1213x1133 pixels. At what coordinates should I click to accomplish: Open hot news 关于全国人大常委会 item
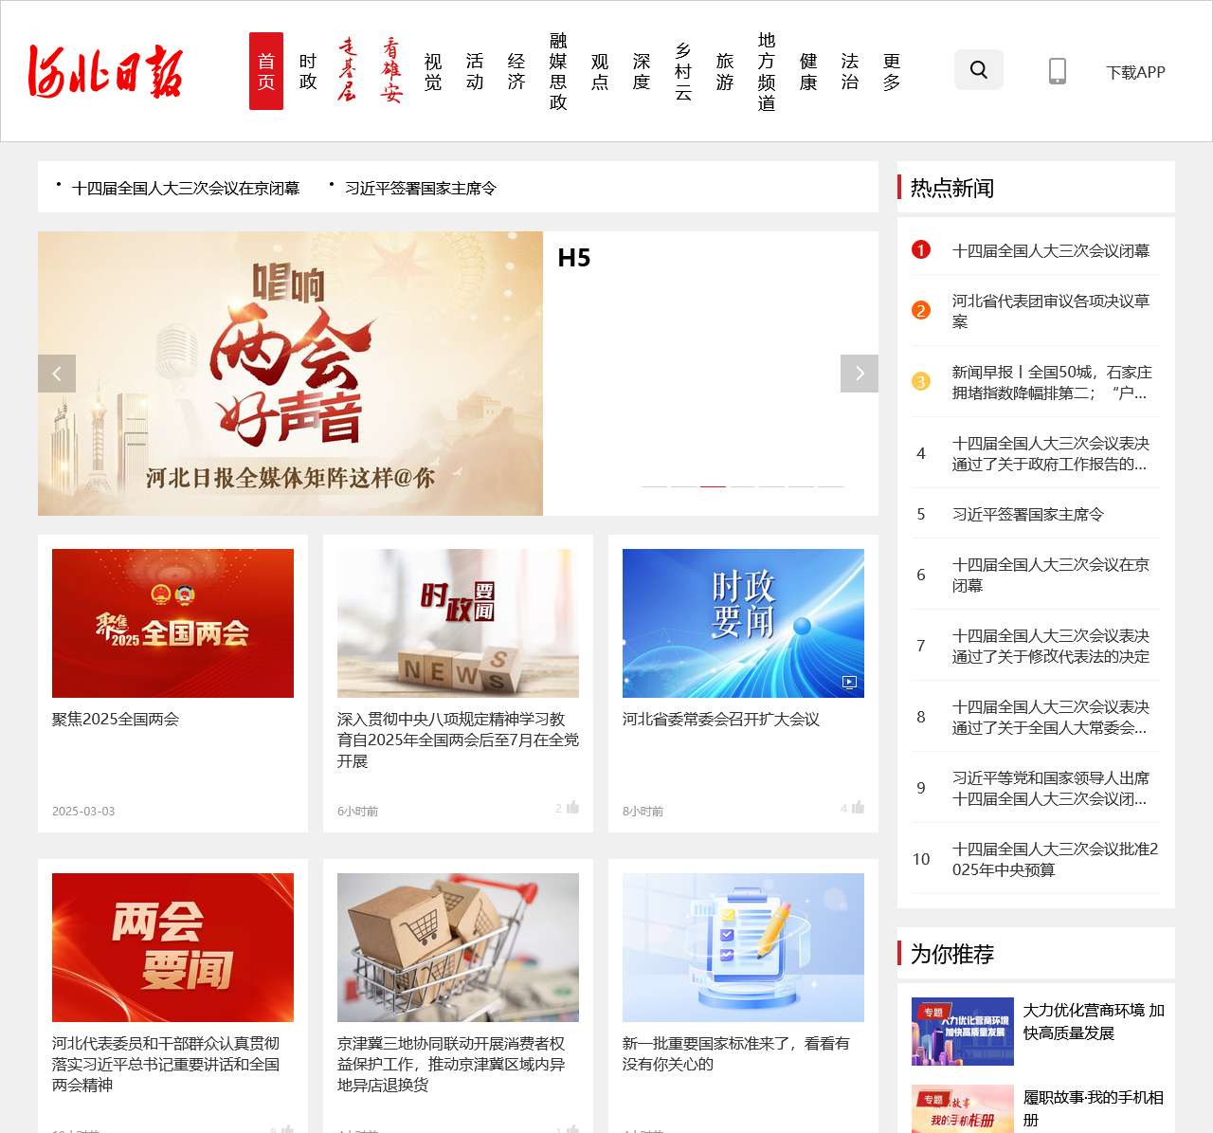[x=1051, y=717]
